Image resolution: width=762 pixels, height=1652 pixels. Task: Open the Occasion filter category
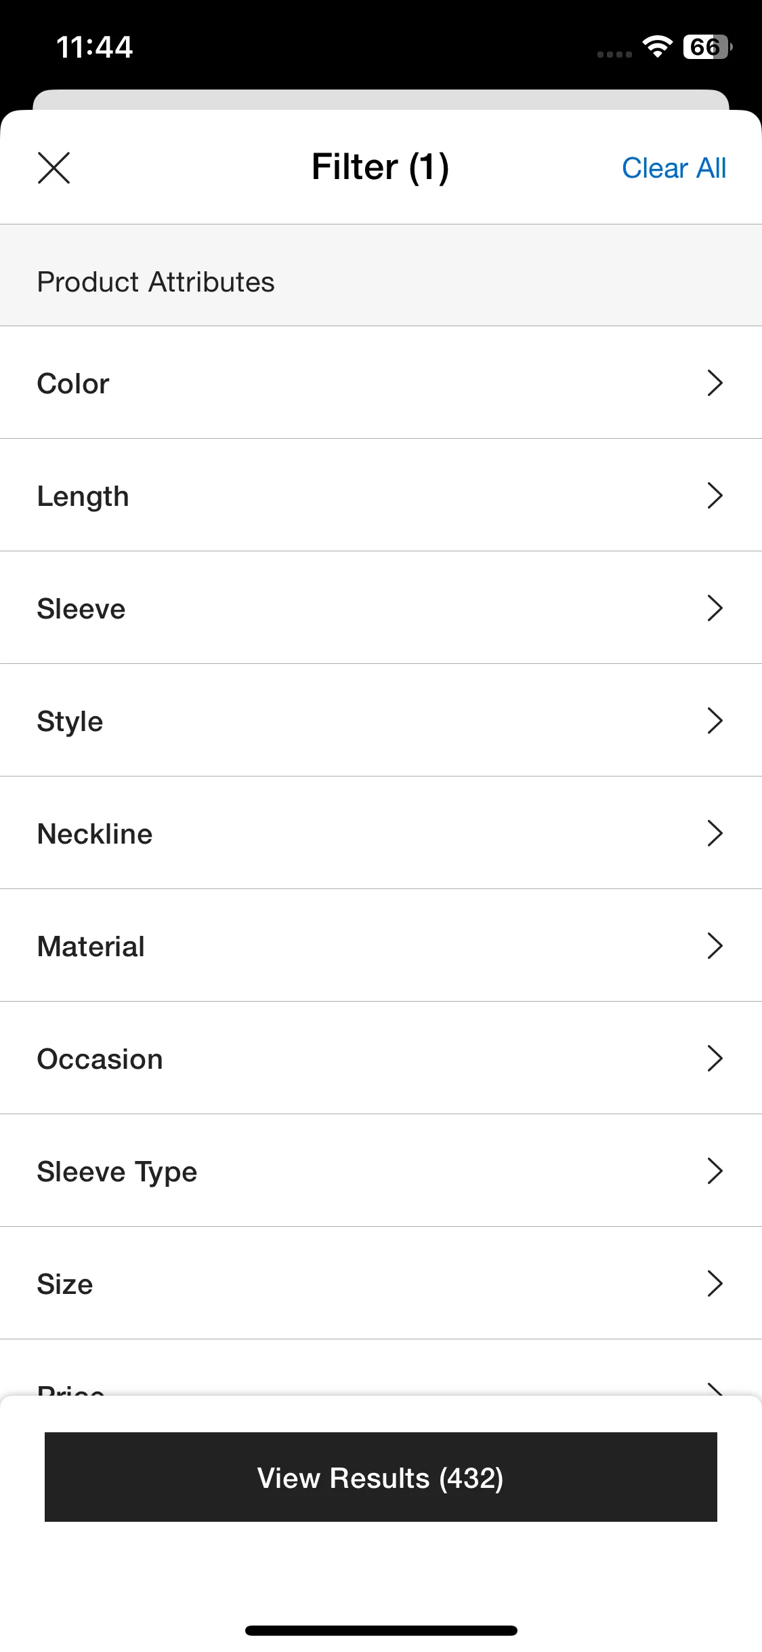point(381,1058)
